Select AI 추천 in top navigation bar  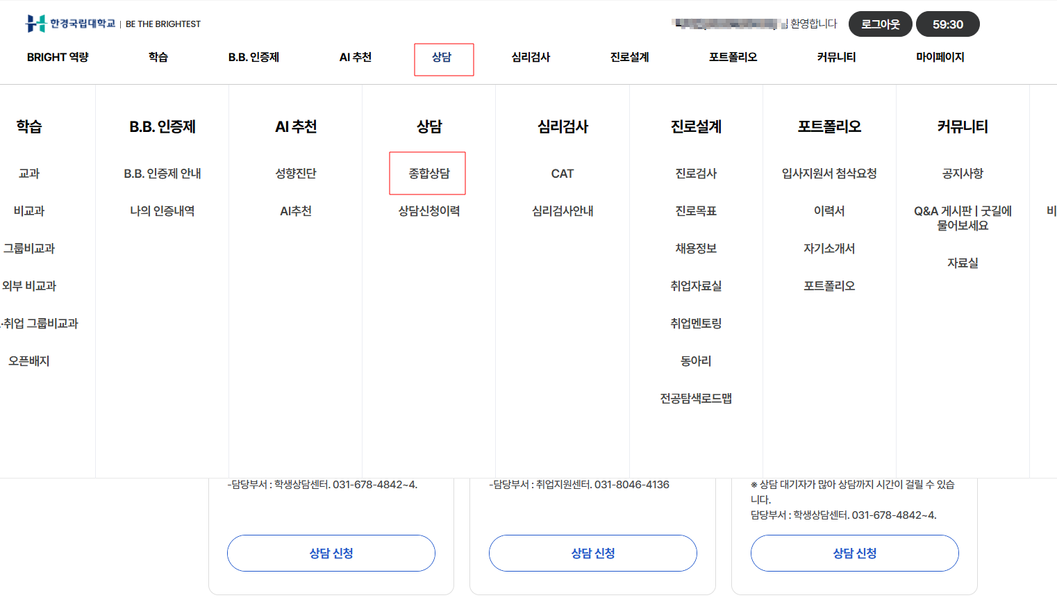pos(355,57)
